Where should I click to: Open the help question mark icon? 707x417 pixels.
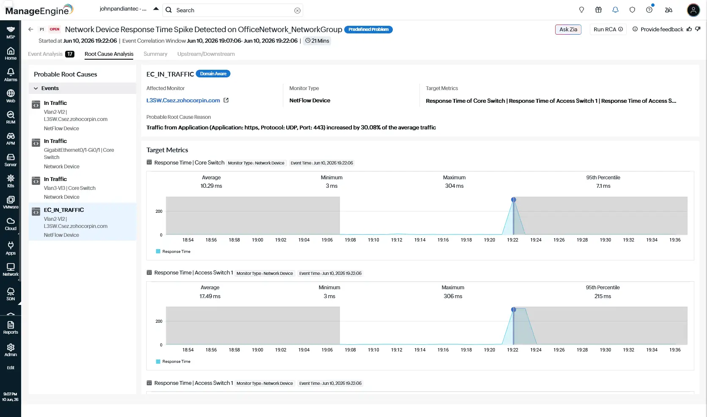[649, 10]
